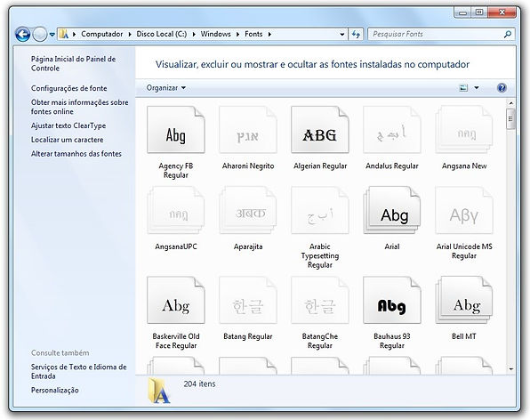Select the Aparajita font family icon
Screen dimensions: 530x420
tap(248, 210)
